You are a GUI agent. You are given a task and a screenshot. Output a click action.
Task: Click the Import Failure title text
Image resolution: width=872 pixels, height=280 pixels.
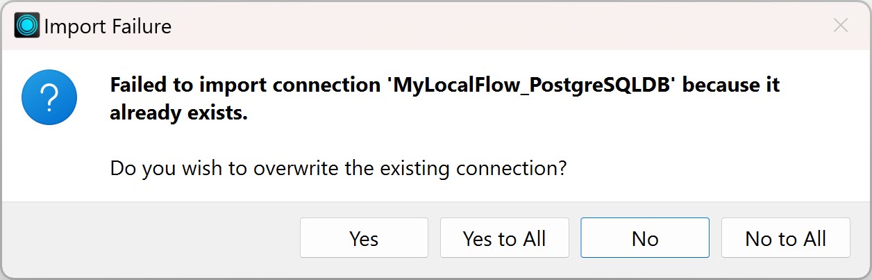[108, 27]
